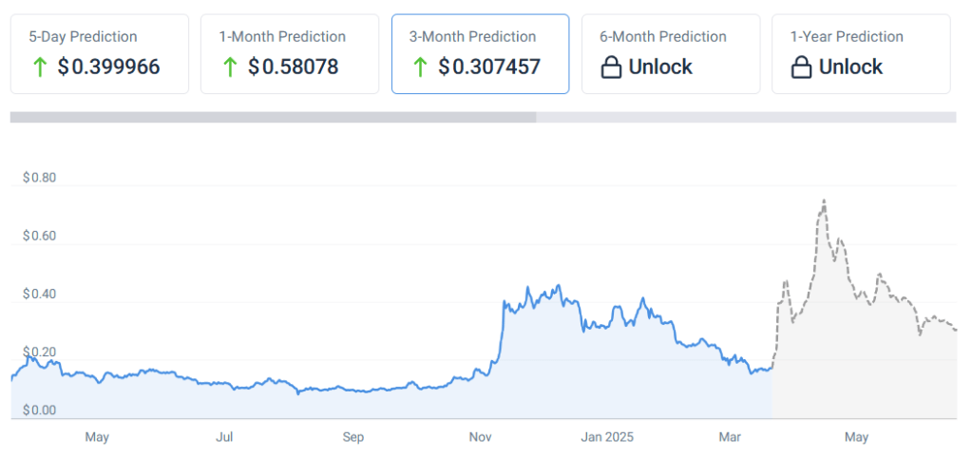Click the dark thumb of the horizontal scrollbar
Image resolution: width=972 pixels, height=457 pixels.
coord(273,118)
